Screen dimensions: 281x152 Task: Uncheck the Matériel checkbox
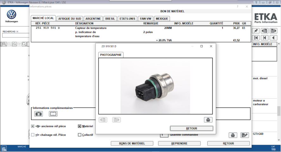(80, 126)
